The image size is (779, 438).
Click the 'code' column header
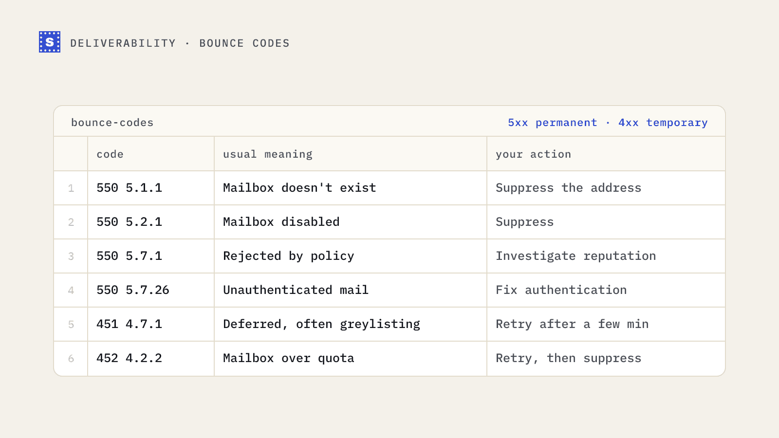tap(151, 154)
